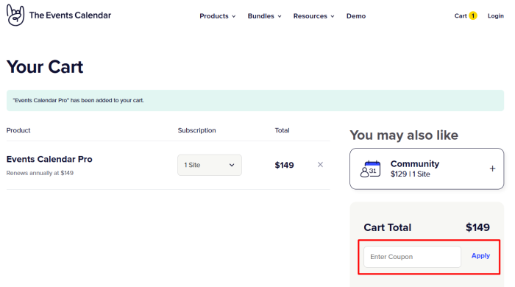The image size is (515, 287).
Task: Click the Products chevron arrow
Action: [234, 16]
